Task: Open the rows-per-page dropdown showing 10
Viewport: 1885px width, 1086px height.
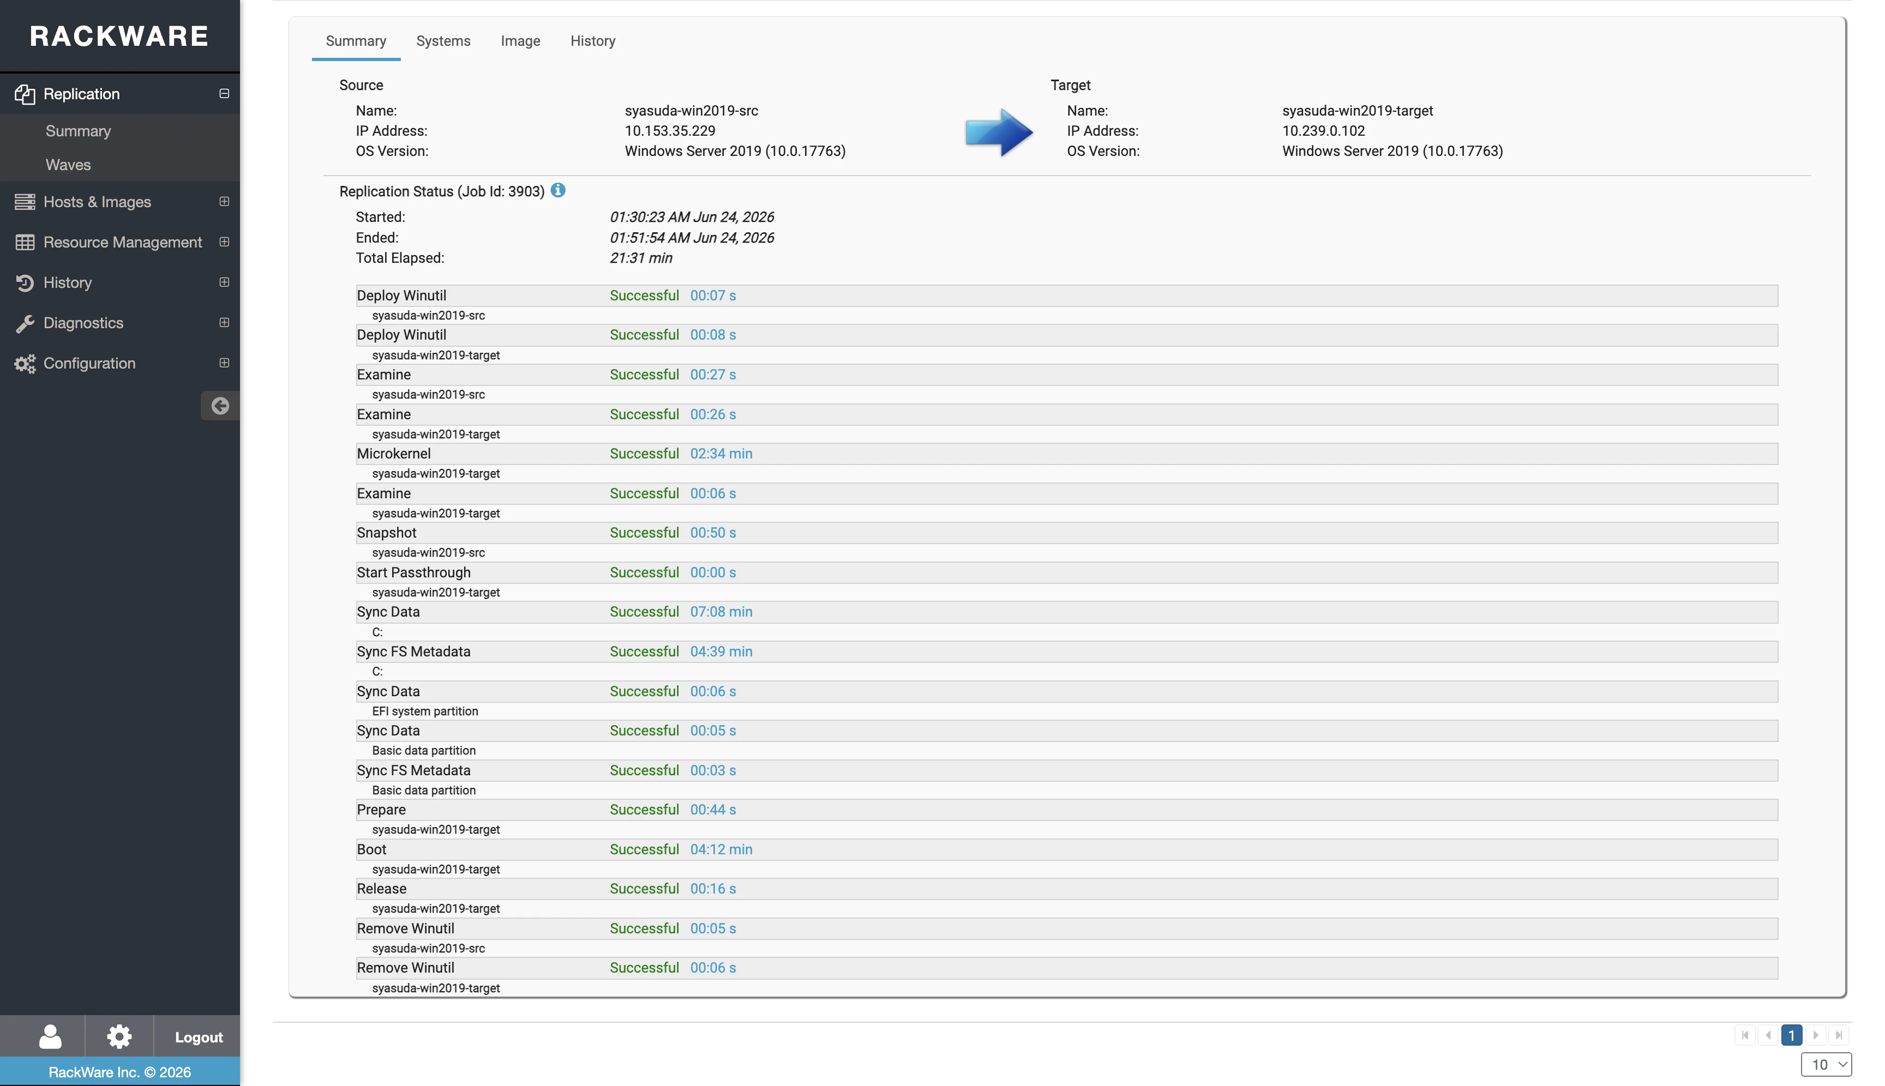Action: (1826, 1064)
